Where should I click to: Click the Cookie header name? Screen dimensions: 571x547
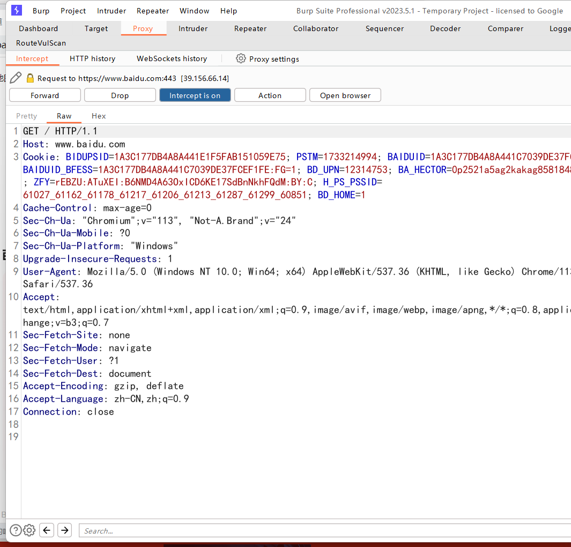click(39, 157)
